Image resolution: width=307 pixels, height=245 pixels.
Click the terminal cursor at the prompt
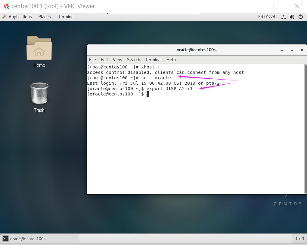148,94
